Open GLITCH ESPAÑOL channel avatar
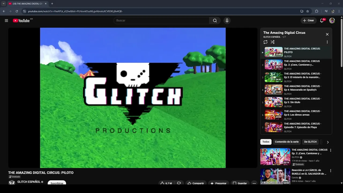The image size is (343, 193). tap(12, 183)
